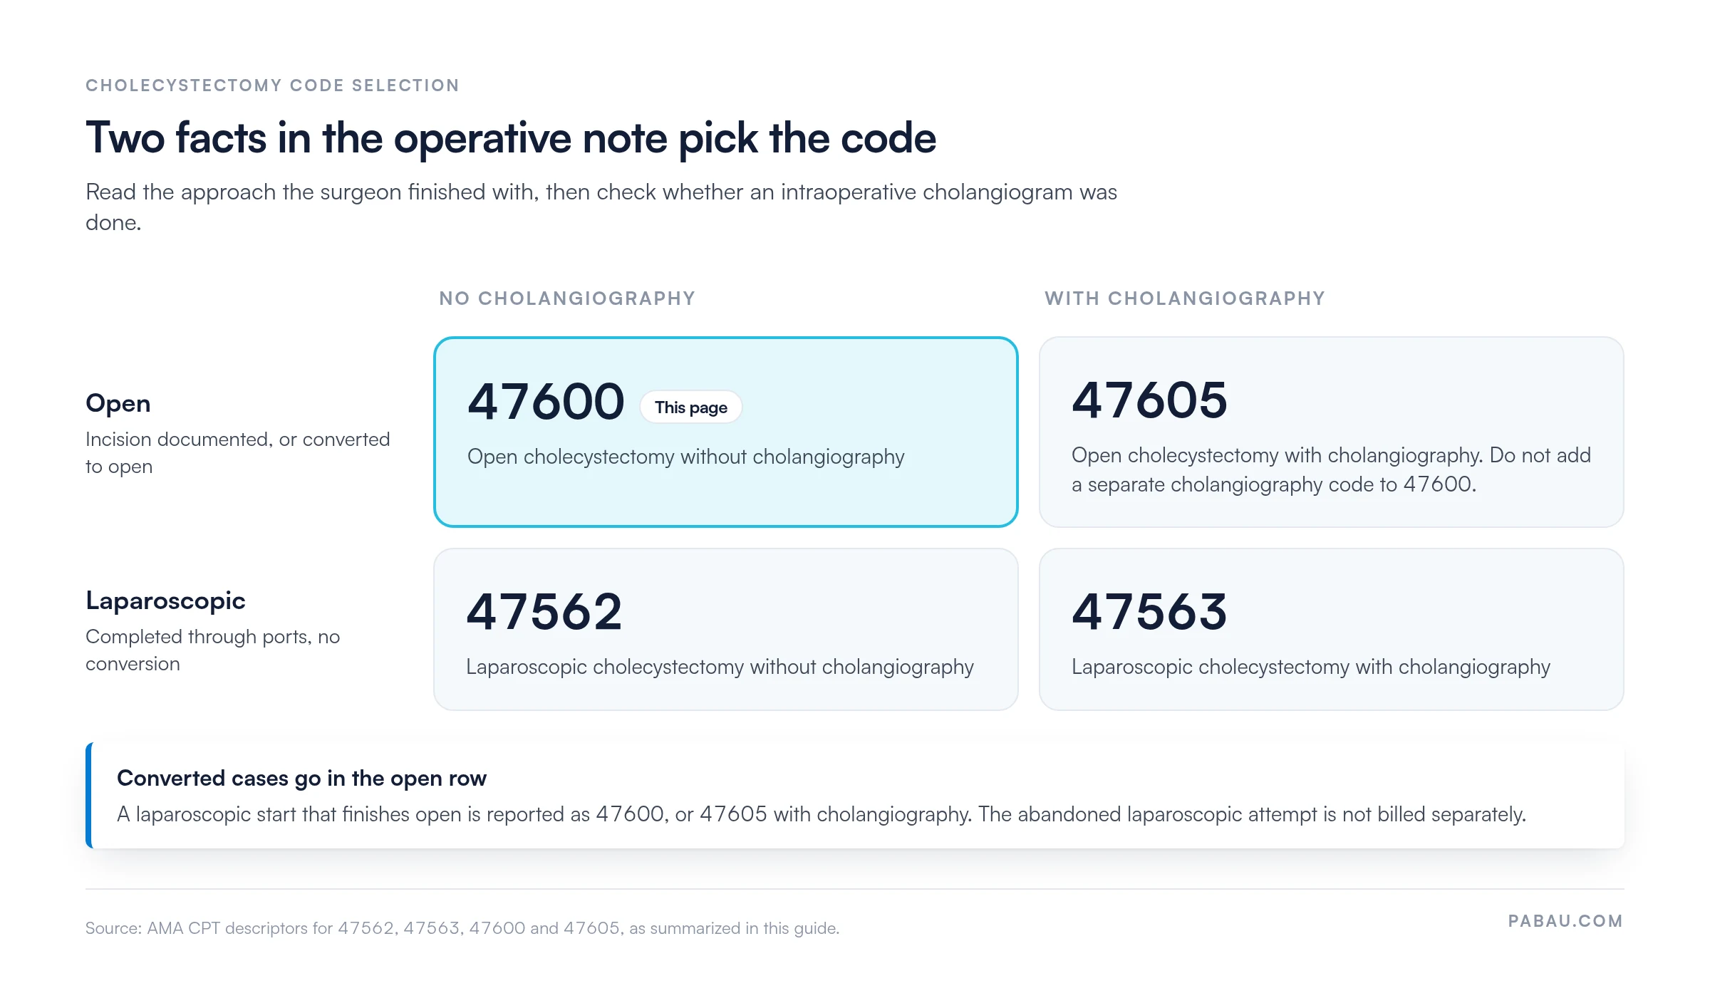1710x1003 pixels.
Task: Click 'Incision documented, or converted to open' text
Action: (238, 452)
